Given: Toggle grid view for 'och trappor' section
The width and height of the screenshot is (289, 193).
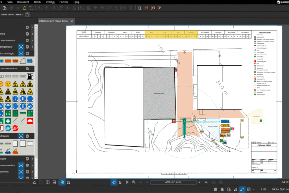Looking at the screenshot, I should point(21,136).
